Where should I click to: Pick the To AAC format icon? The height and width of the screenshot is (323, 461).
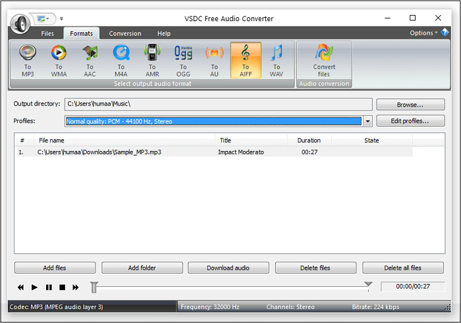tap(90, 60)
